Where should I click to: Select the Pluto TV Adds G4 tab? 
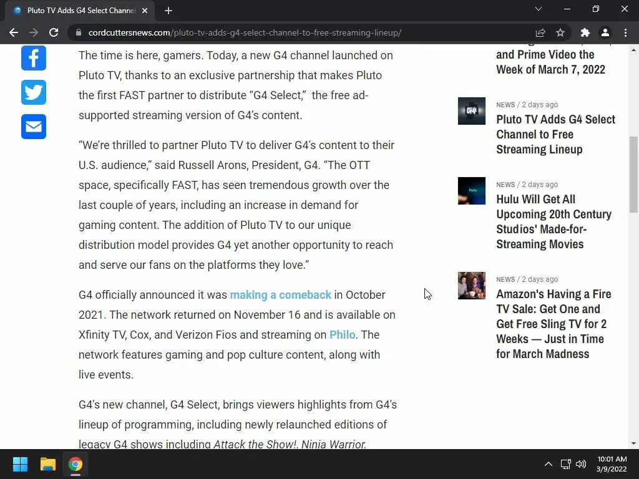tap(80, 11)
